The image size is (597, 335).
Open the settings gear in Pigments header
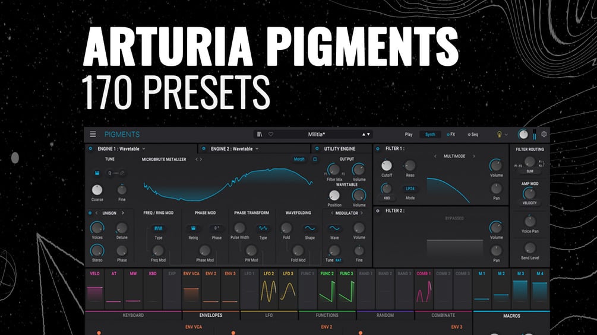click(544, 134)
